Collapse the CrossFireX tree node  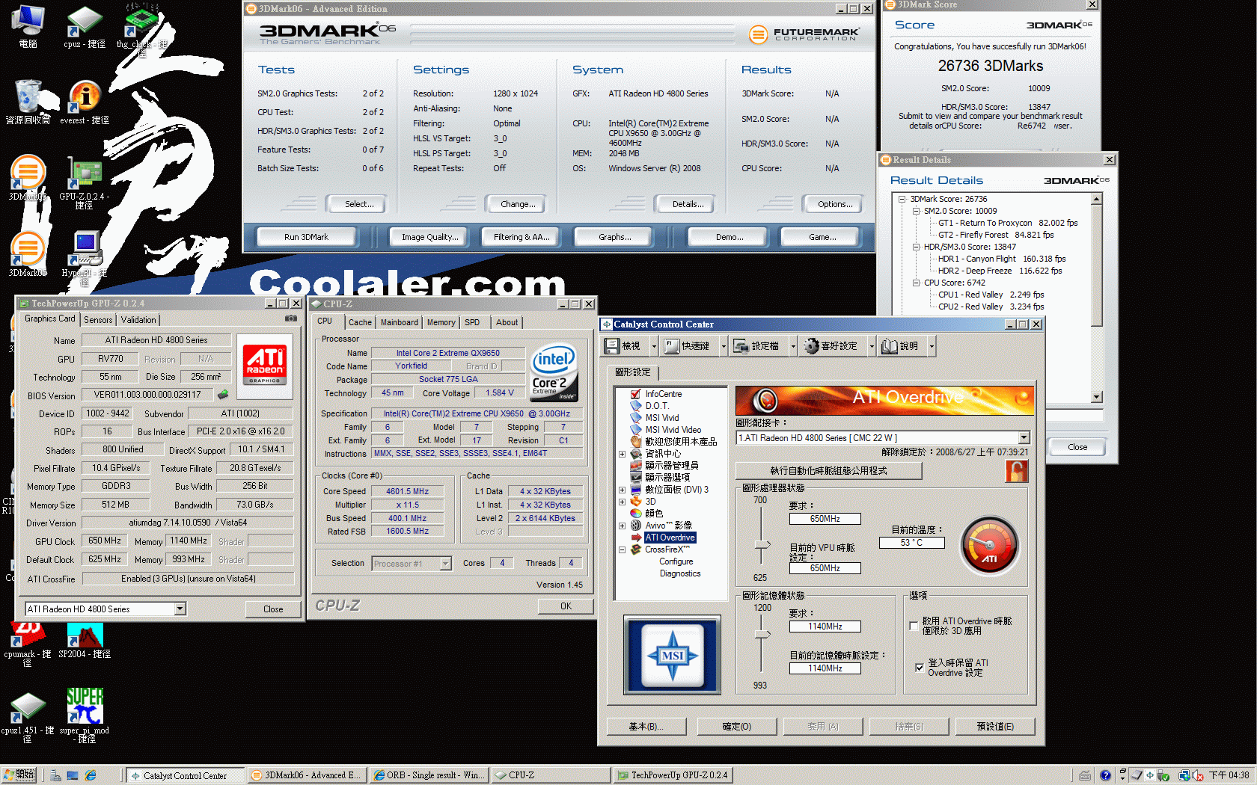click(x=622, y=549)
